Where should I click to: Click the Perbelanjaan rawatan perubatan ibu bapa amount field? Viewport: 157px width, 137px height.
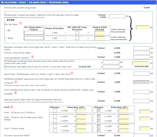pos(117,16)
